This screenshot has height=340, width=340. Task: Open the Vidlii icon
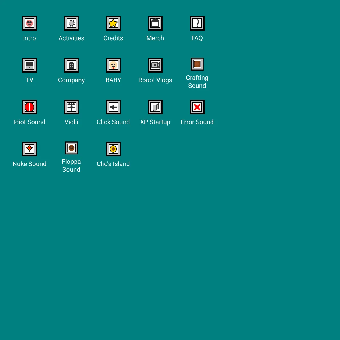coord(71,107)
